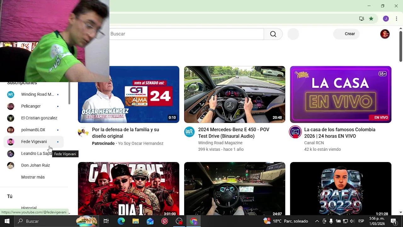Screen dimensions: 403x227
Task: Click channel name Canal RCN
Action: point(314,143)
